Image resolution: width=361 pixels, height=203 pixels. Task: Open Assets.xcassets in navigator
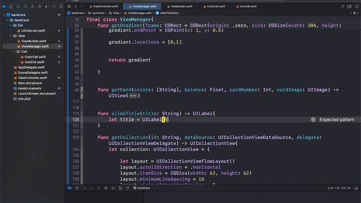click(x=27, y=89)
